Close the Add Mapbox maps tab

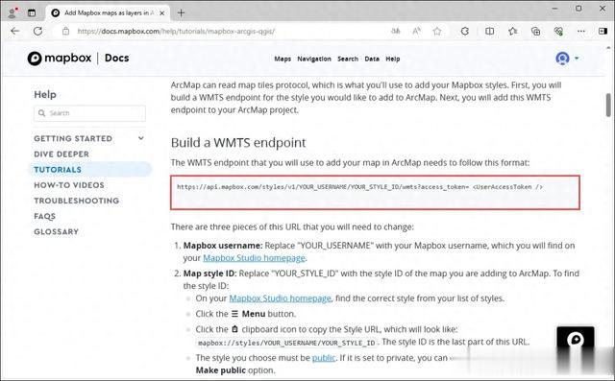[162, 12]
